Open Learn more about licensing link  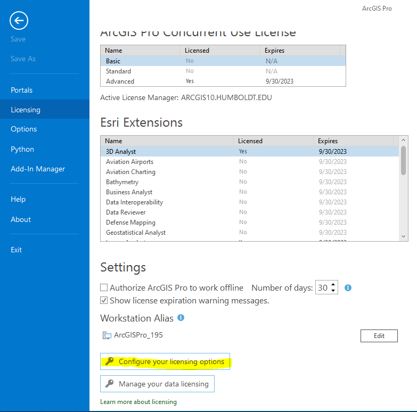click(x=138, y=402)
